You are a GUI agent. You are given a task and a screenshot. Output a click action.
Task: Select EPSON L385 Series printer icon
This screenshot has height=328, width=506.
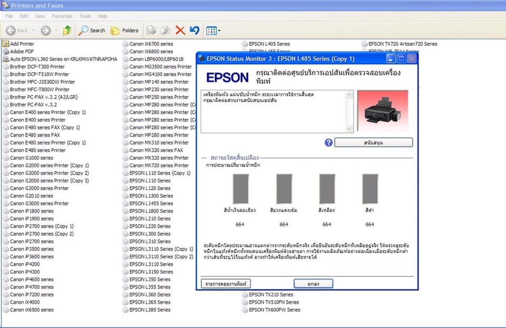tap(125, 310)
